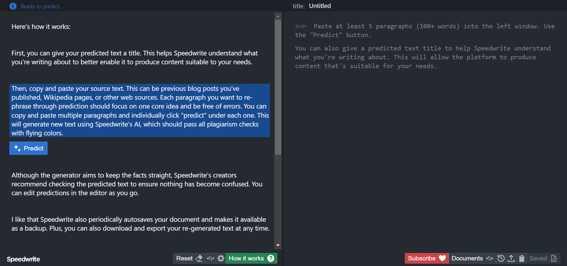567x266 pixels.
Task: Open the Documents menu
Action: pos(472,259)
